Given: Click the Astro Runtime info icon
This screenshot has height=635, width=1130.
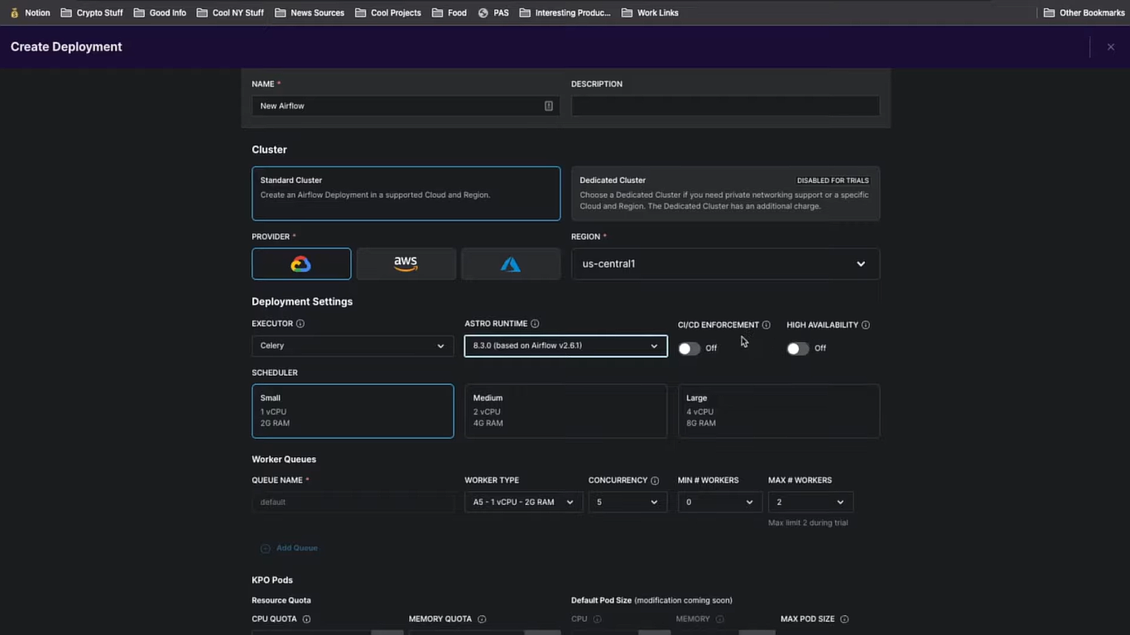Looking at the screenshot, I should [x=535, y=324].
